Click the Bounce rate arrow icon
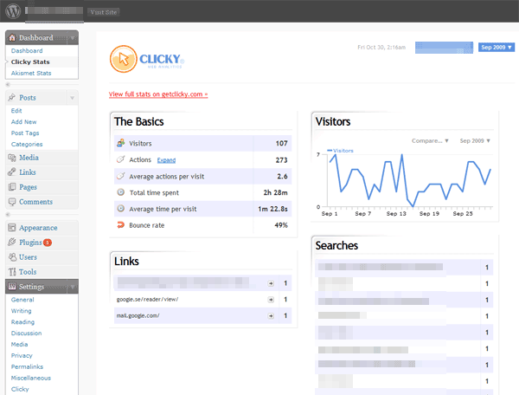This screenshot has height=395, width=519. point(121,225)
